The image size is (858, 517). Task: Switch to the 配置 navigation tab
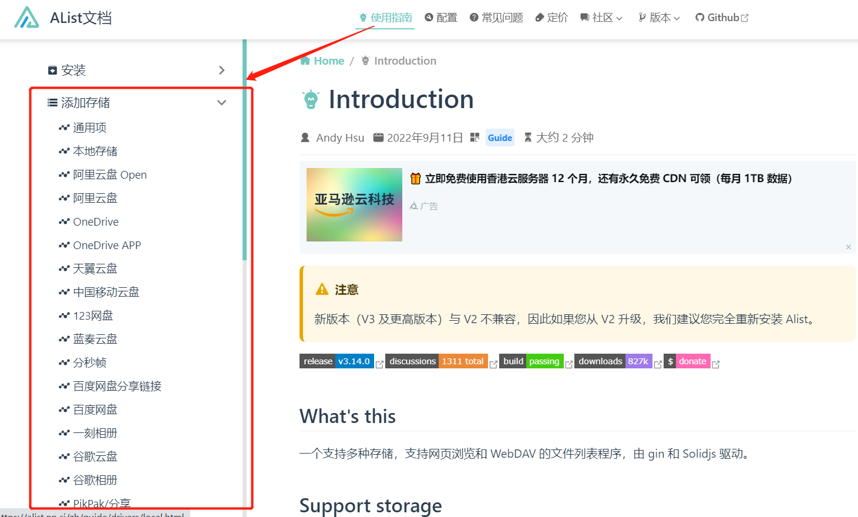(440, 17)
